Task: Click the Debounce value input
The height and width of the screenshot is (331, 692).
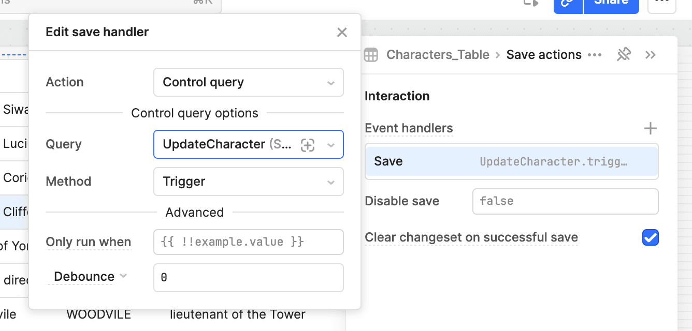Action: click(248, 278)
